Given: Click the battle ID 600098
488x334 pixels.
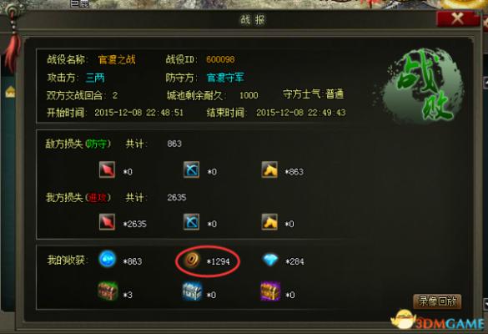Looking at the screenshot, I should point(220,59).
